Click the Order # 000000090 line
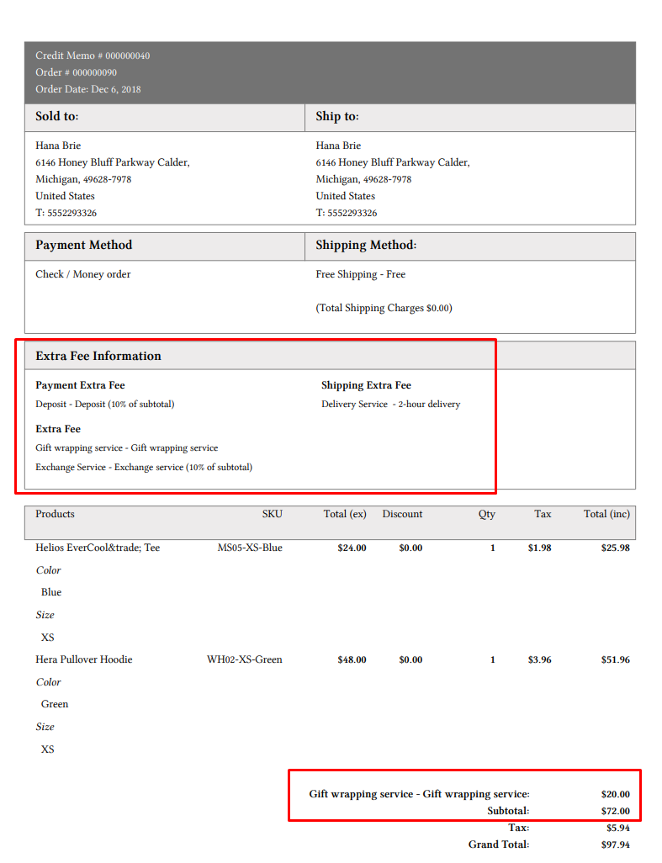The width and height of the screenshot is (662, 863). click(76, 72)
